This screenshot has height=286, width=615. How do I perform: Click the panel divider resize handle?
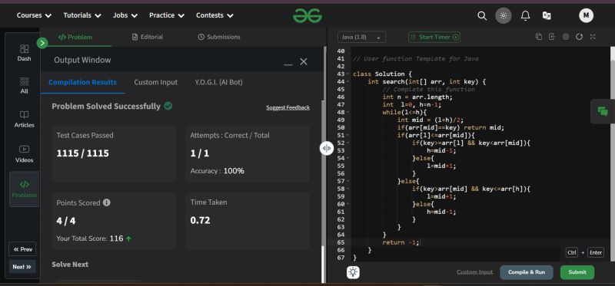tap(326, 148)
